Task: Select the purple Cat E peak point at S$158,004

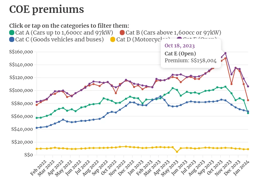Action: pyautogui.click(x=225, y=53)
